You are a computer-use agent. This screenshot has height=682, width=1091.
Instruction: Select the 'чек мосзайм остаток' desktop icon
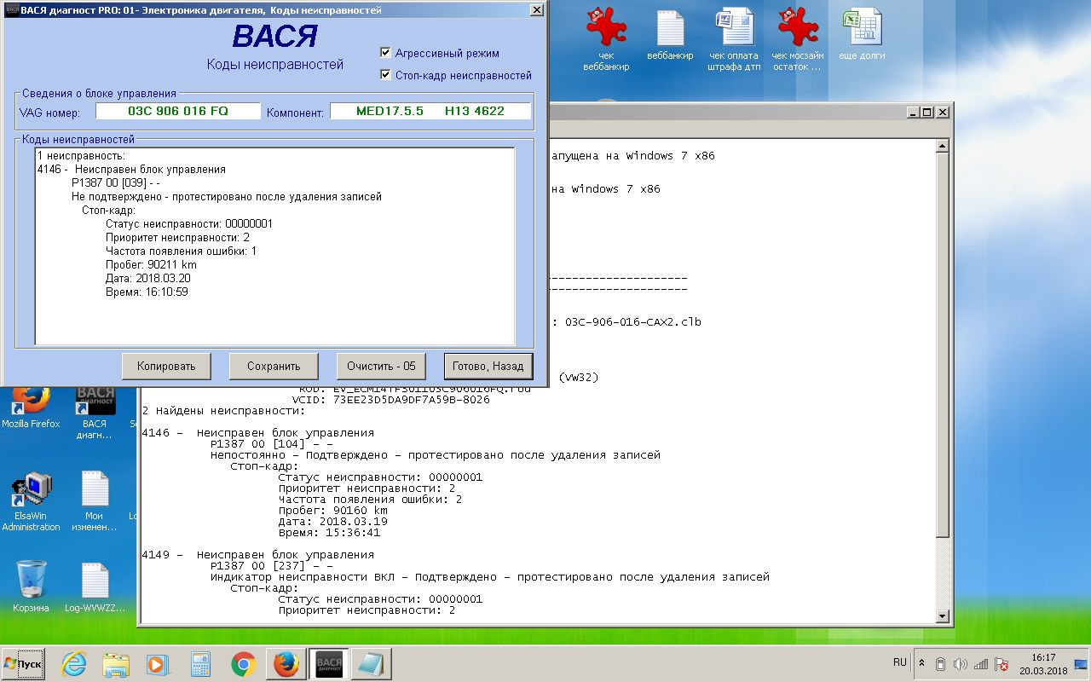798,40
